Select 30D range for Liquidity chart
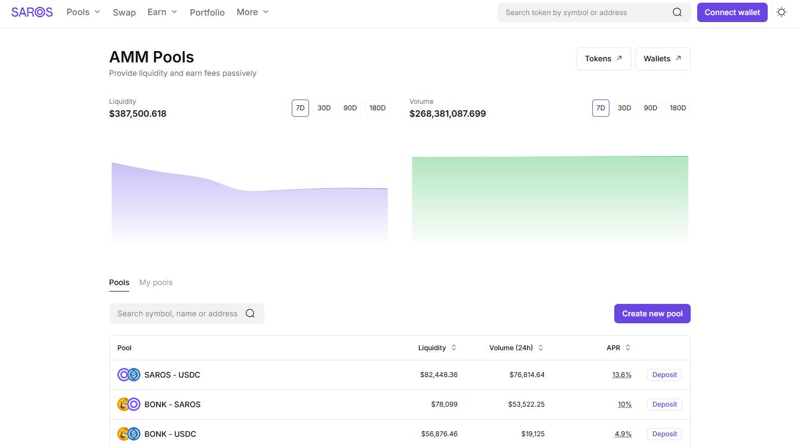 (x=324, y=108)
